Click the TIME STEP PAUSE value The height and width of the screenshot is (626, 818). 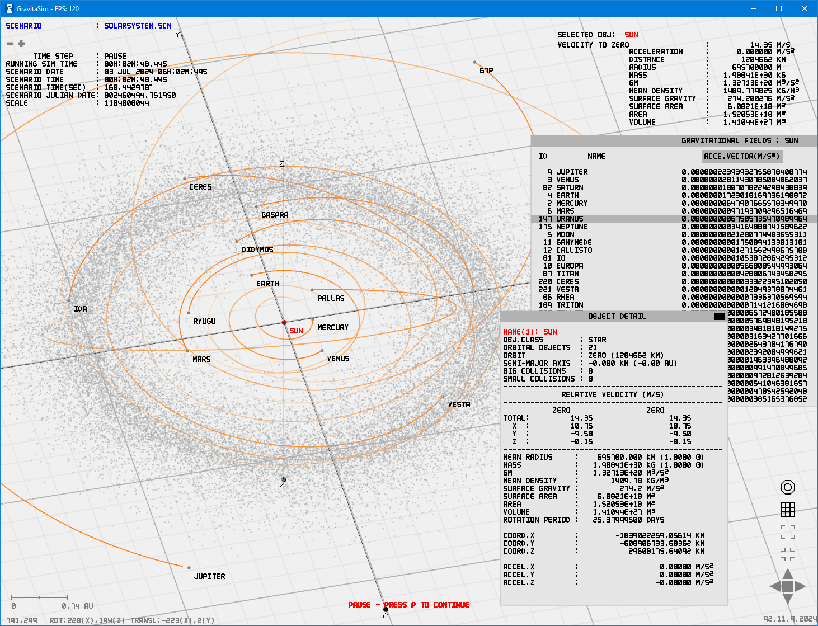tap(115, 56)
